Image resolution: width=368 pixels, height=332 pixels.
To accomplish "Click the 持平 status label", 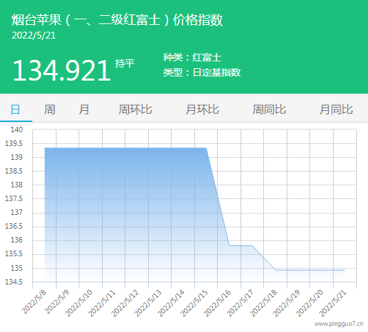I will coord(125,63).
